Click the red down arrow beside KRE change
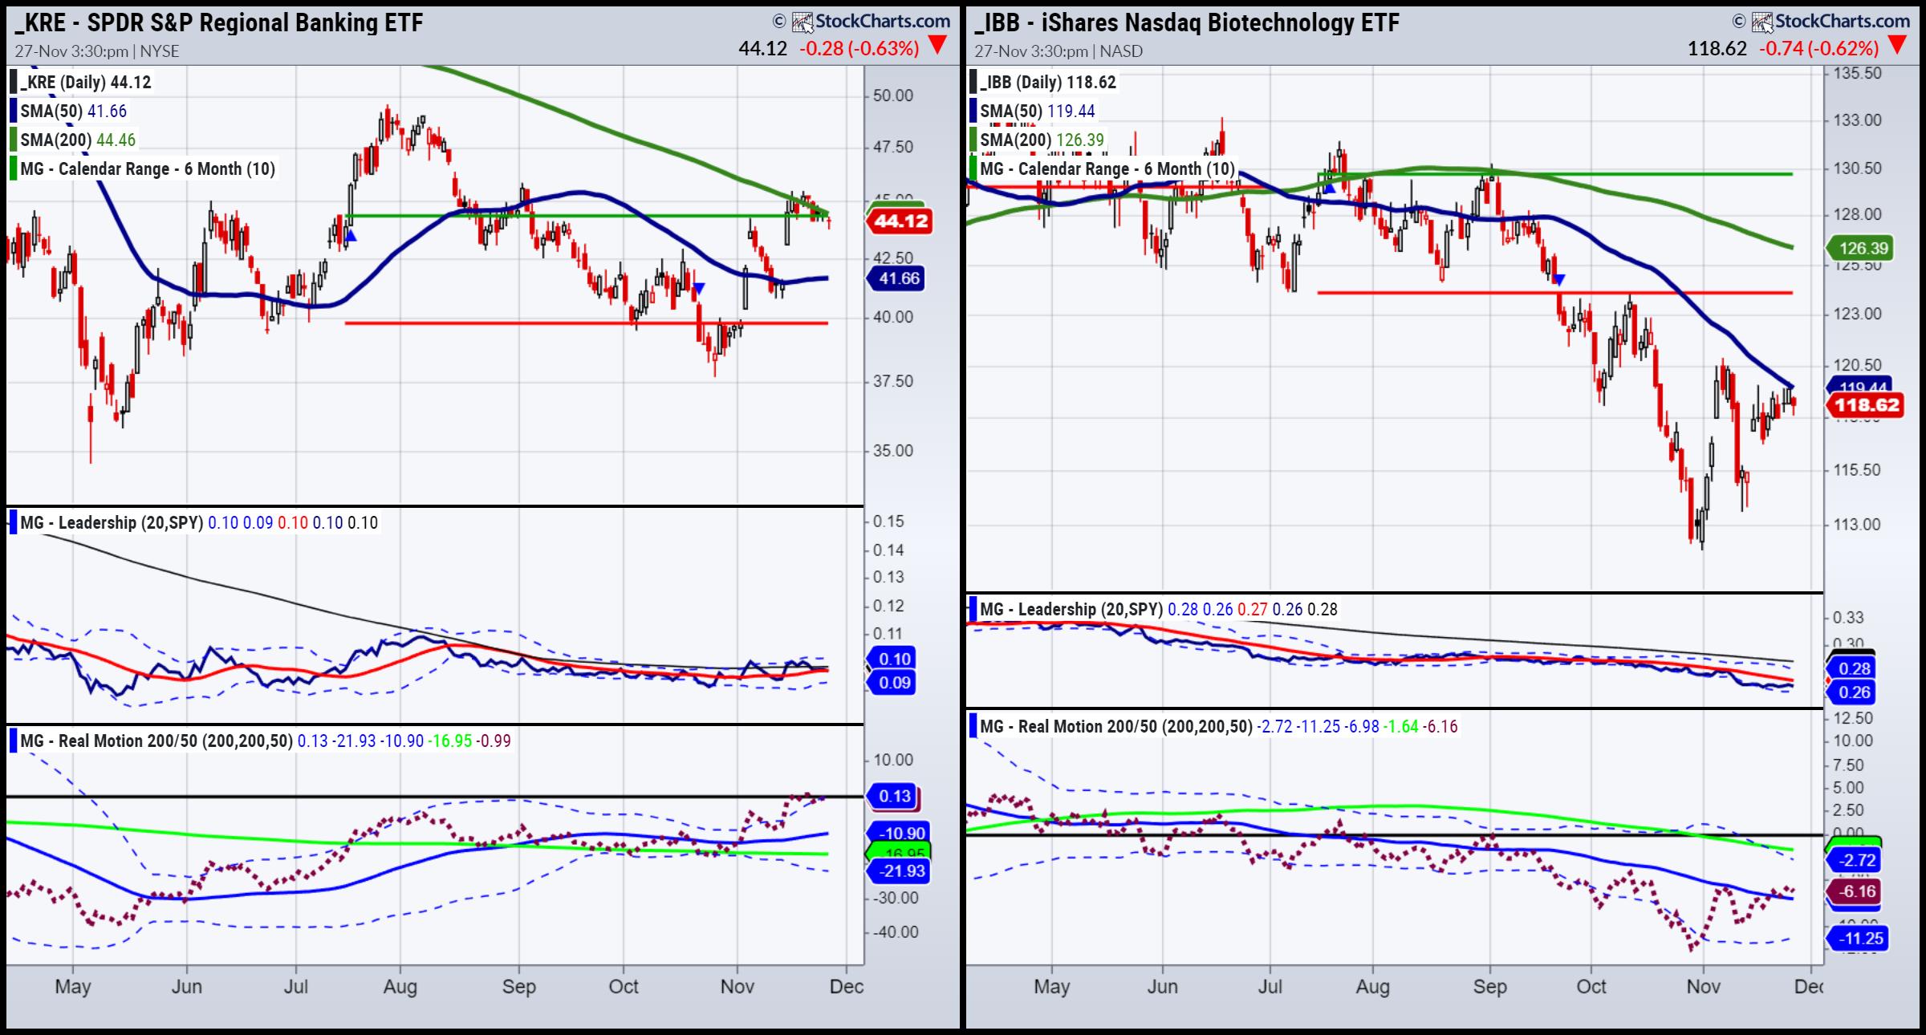Viewport: 1926px width, 1035px height. click(937, 47)
